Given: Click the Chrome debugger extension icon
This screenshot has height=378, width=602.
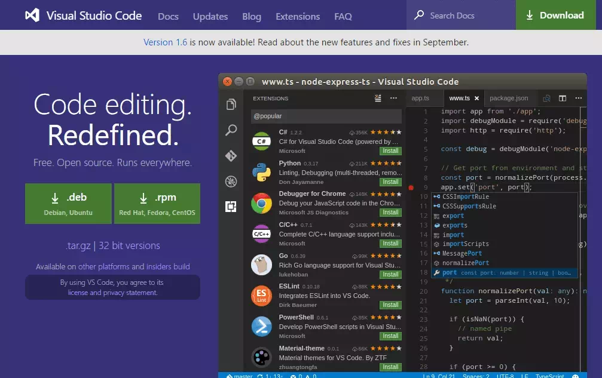Looking at the screenshot, I should [x=261, y=203].
